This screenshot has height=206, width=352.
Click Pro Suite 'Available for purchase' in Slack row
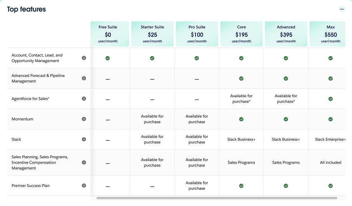click(197, 139)
